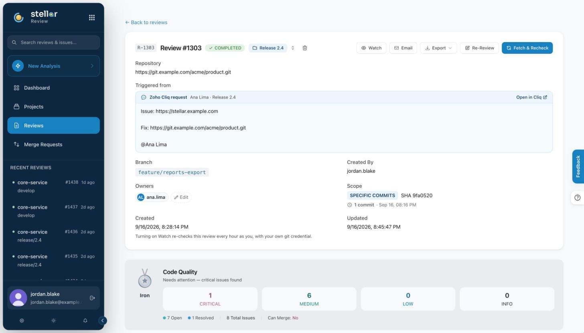
Task: Go to Dashboard in the sidebar
Action: [53, 88]
